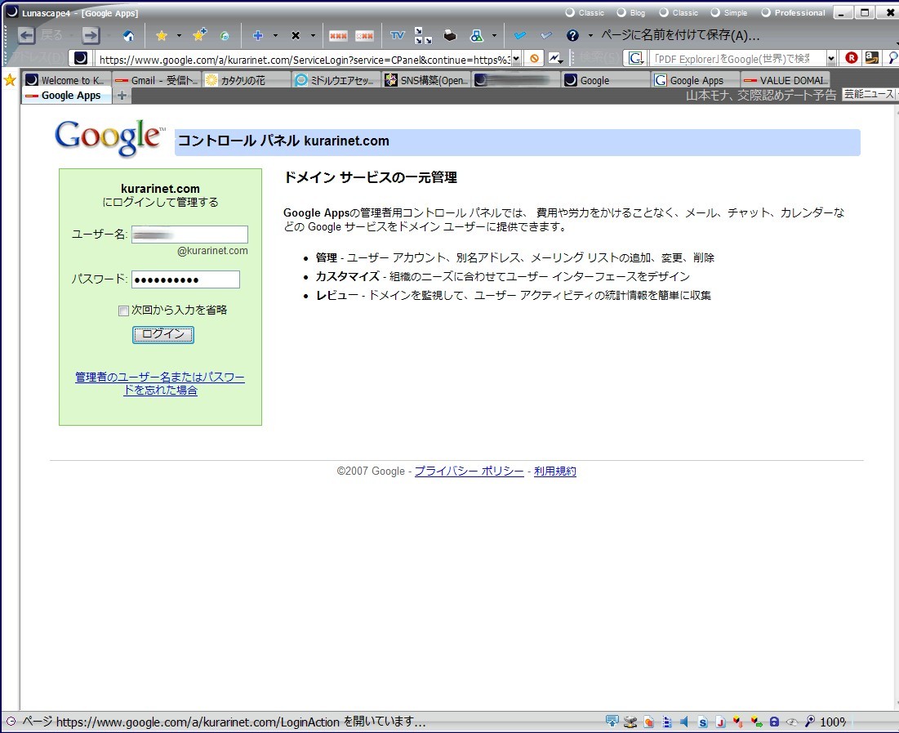Click the yellow star left of tab bar

coord(10,80)
